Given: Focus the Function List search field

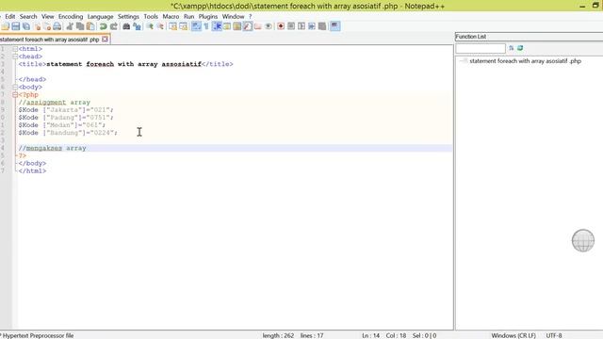Looking at the screenshot, I should coord(481,48).
